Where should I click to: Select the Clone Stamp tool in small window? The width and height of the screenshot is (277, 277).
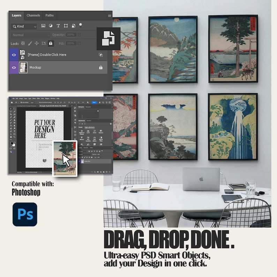coord(15,120)
